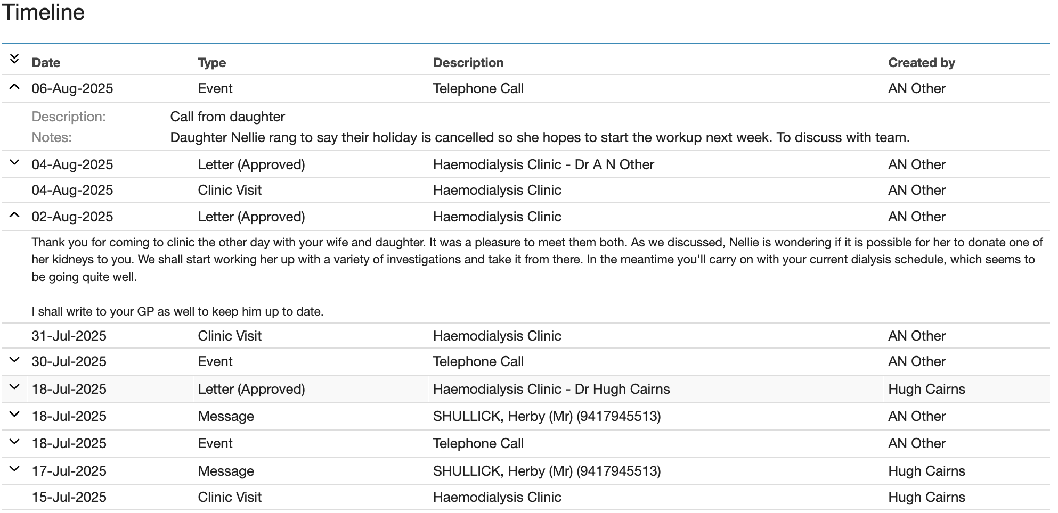Open Haemodialysis Clinic - Dr A N Other letter
This screenshot has height=513, width=1058.
click(543, 164)
